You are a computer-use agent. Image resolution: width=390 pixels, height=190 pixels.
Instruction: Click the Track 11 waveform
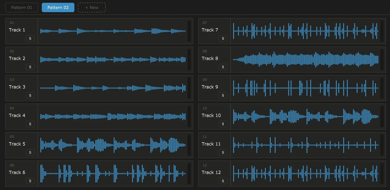pos(306,145)
